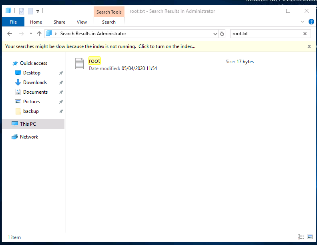This screenshot has width=317, height=245.
Task: Switch to the View ribbon tab
Action: point(82,22)
